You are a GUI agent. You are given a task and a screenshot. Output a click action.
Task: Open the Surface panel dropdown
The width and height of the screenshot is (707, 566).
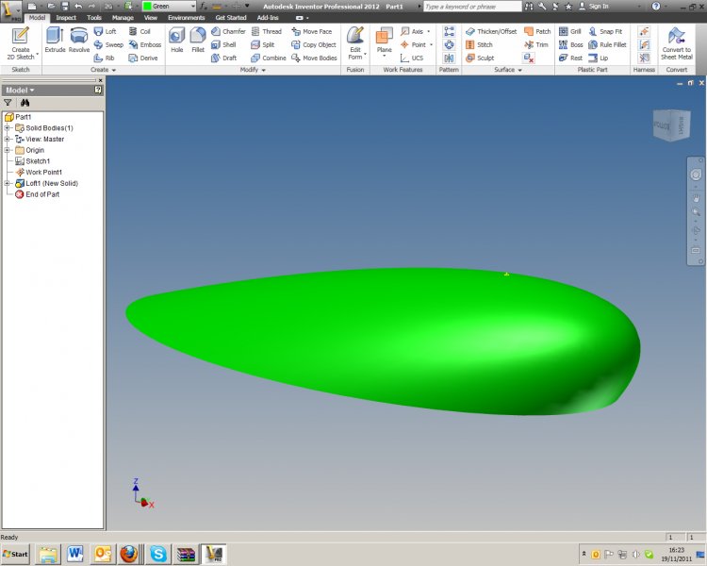point(508,70)
